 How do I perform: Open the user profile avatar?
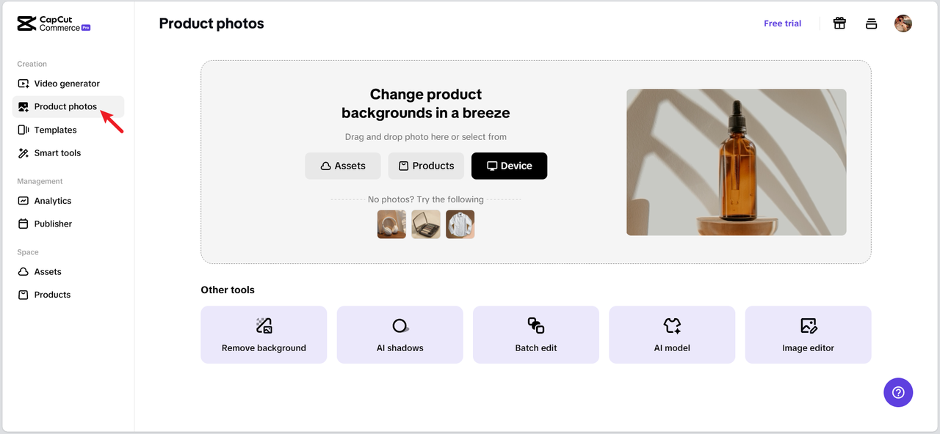903,23
